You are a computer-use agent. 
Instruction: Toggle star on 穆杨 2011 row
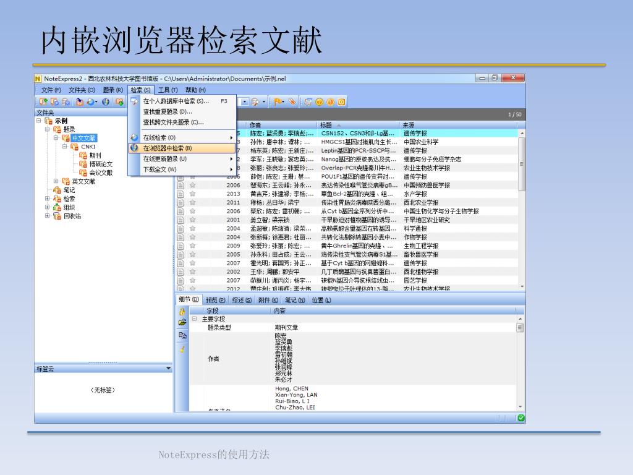pos(193,202)
